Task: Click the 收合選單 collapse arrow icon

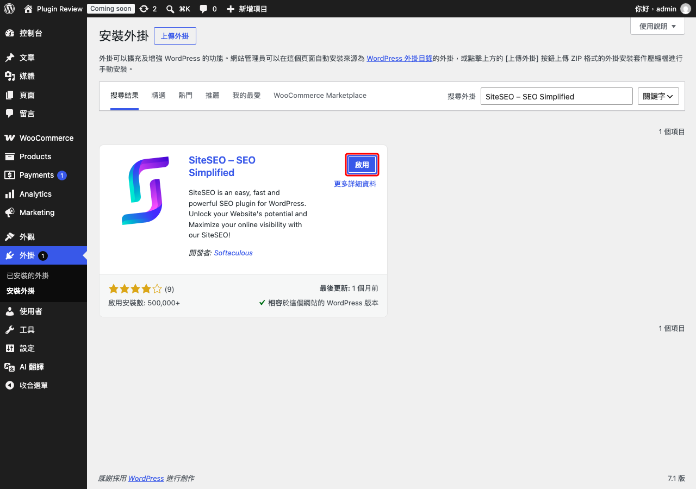Action: [10, 385]
